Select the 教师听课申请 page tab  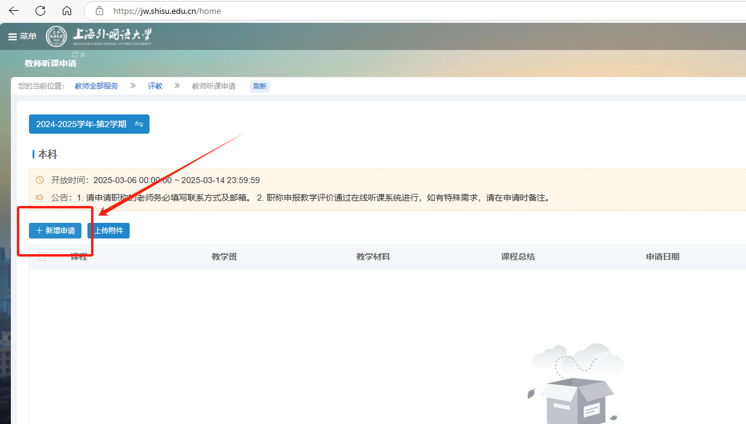tap(51, 63)
